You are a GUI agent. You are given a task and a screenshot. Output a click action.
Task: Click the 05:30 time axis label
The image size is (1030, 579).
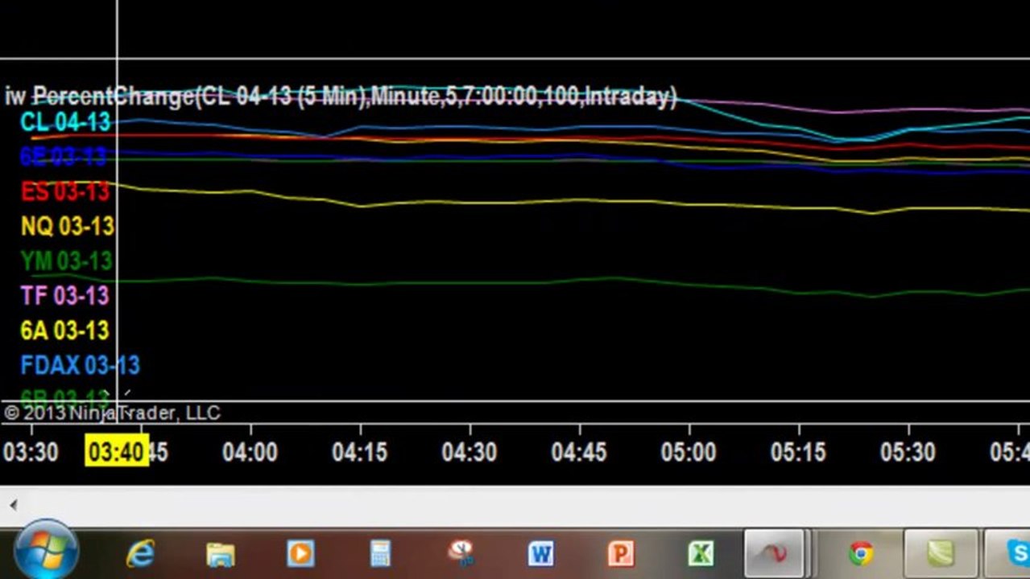(907, 452)
